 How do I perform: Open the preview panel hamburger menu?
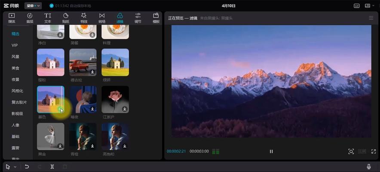point(371,18)
